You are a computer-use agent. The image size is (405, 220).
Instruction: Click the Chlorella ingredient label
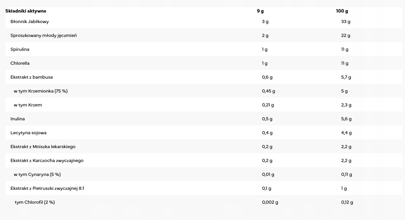click(20, 63)
